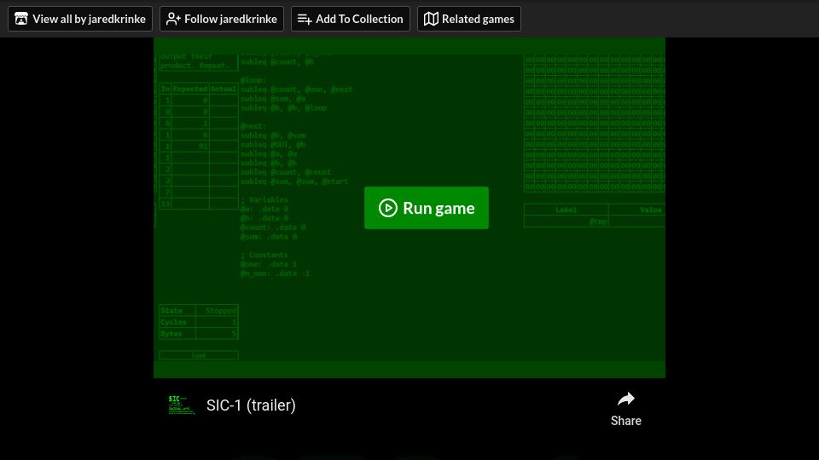Viewport: 819px width, 460px height.
Task: Click the follow user icon
Action: [x=173, y=19]
